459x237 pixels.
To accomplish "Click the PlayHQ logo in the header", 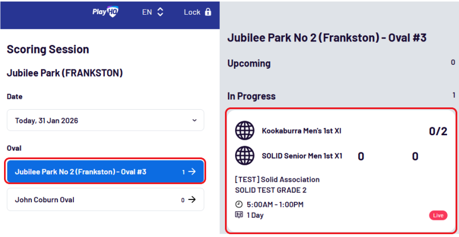I will tap(105, 12).
